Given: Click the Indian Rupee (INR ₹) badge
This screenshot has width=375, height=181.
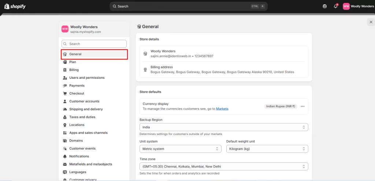Looking at the screenshot, I should 281,107.
